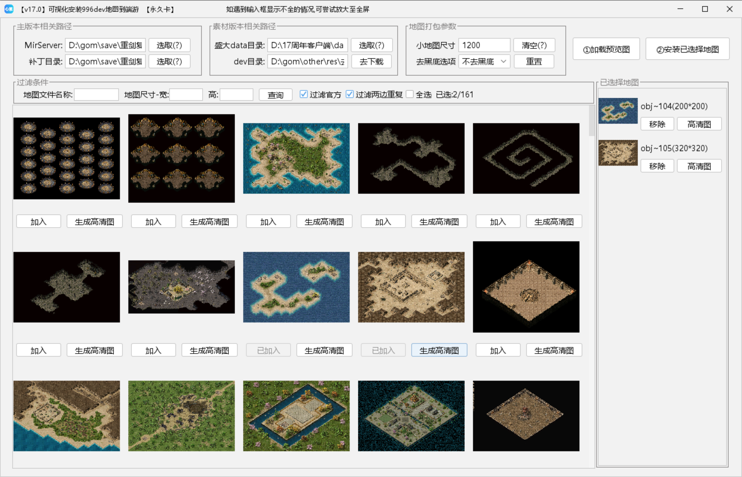Click the obj~105 selected map preview

click(618, 153)
